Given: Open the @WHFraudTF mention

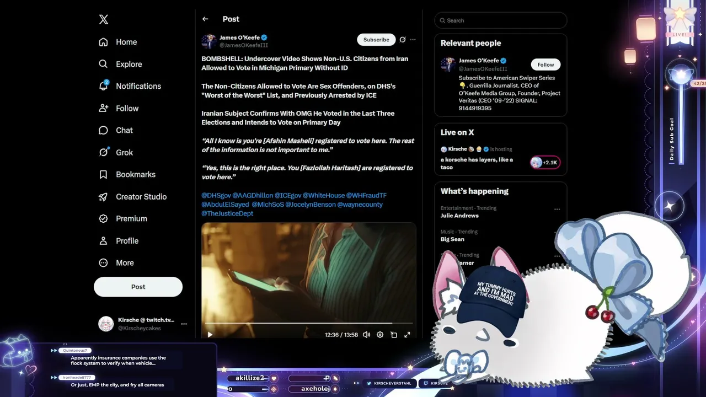Looking at the screenshot, I should coord(366,195).
